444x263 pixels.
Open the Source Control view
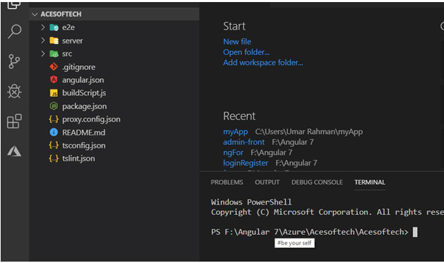14,61
